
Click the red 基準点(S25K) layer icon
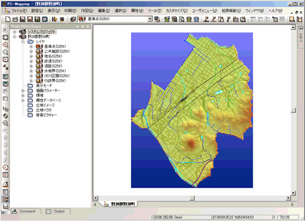click(39, 46)
